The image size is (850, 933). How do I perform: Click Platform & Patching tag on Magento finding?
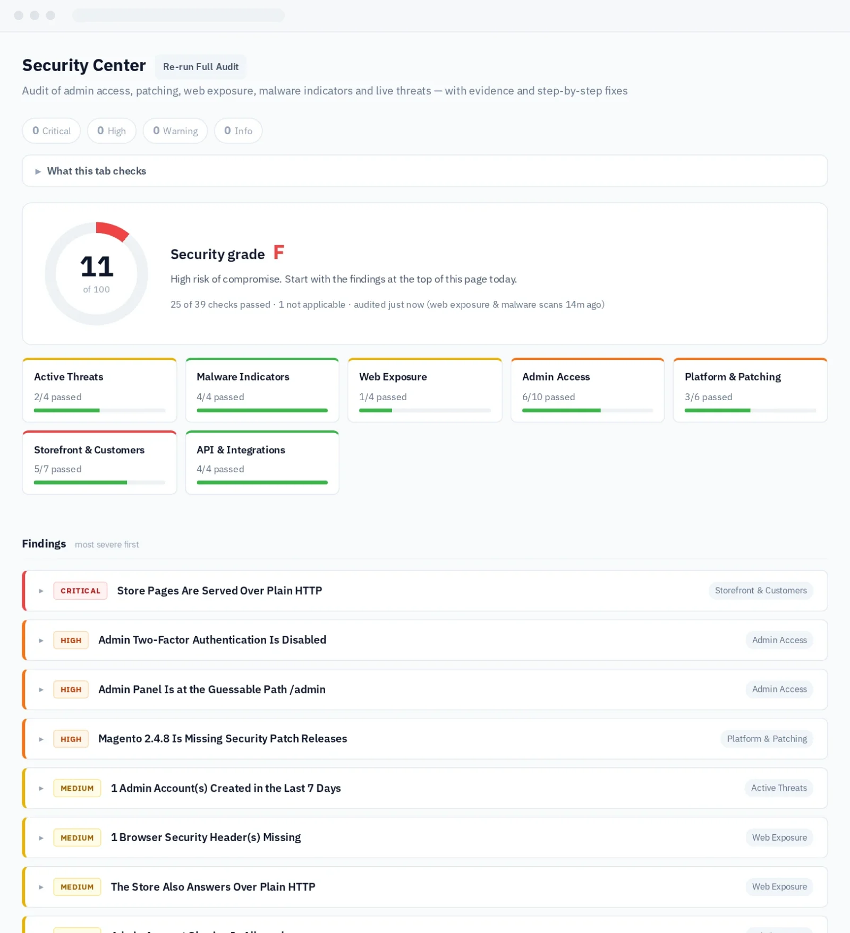[x=767, y=739]
